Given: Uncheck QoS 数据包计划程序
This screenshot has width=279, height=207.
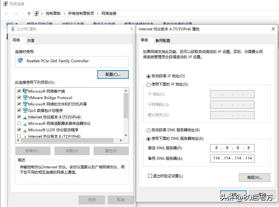Looking at the screenshot, I should coord(19,110).
